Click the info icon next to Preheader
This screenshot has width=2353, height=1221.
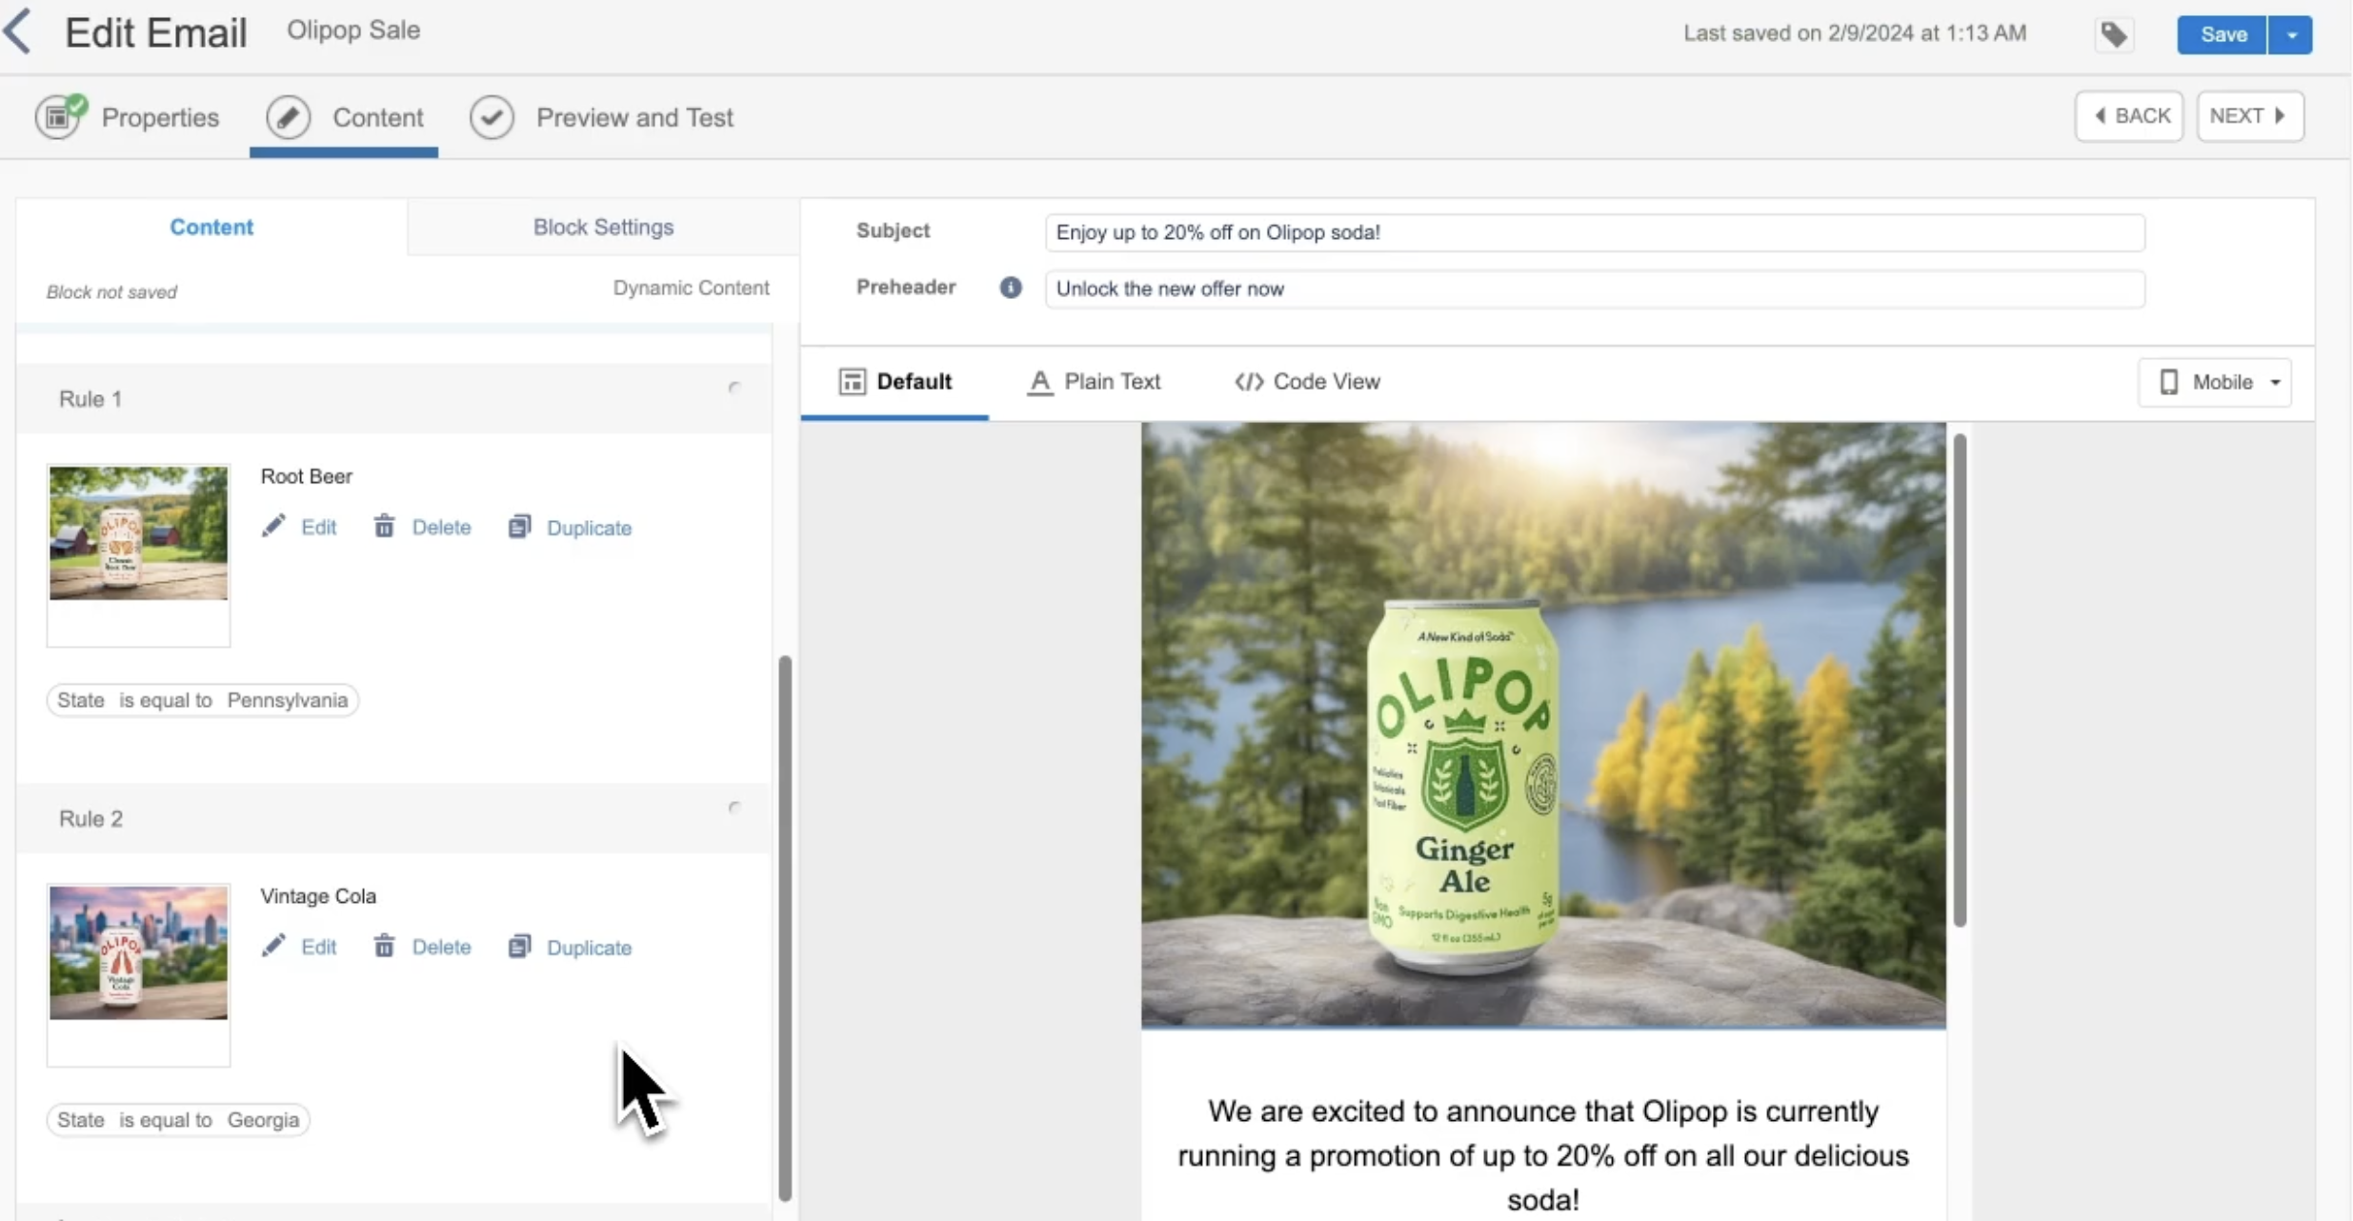point(1009,287)
